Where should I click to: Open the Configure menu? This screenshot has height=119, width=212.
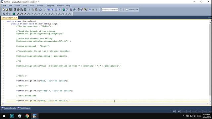pos(50,6)
